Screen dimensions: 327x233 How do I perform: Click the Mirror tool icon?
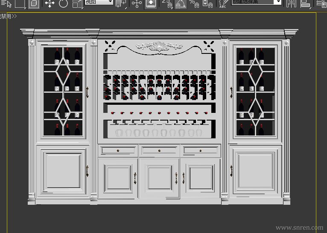click(291, 4)
